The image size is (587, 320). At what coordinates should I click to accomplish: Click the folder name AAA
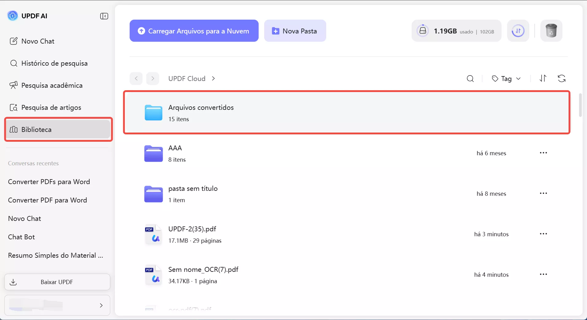click(175, 148)
